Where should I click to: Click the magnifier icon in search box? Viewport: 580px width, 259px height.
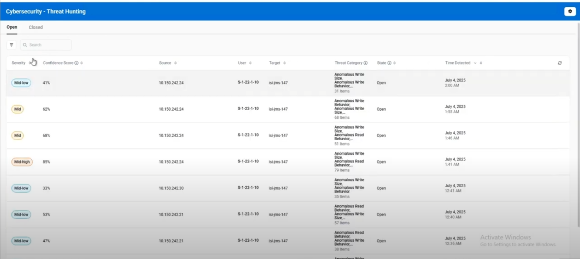(x=25, y=45)
